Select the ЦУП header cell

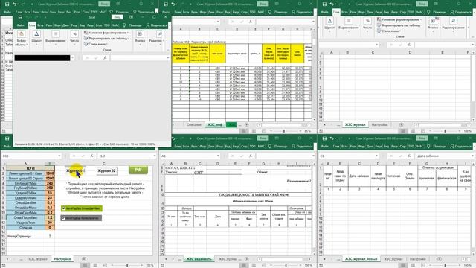coord(30,168)
